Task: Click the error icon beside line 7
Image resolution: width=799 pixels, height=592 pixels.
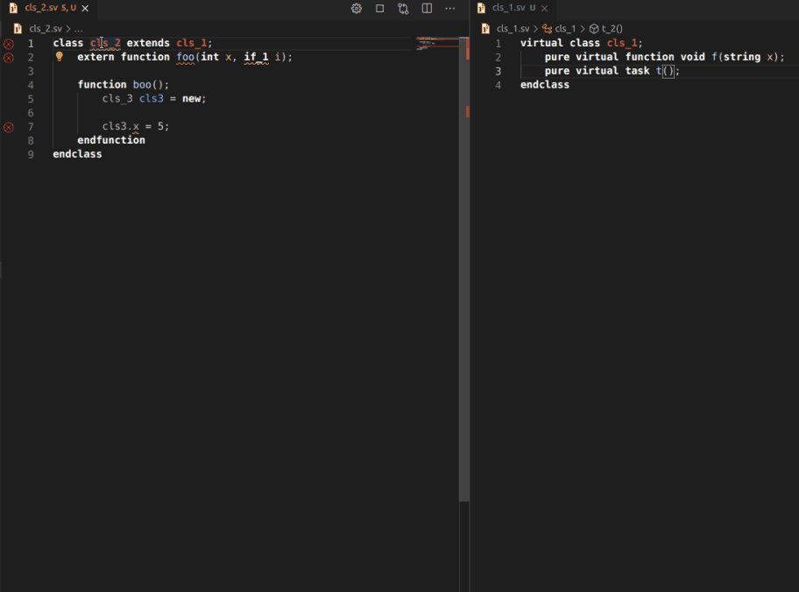Action: coord(8,127)
